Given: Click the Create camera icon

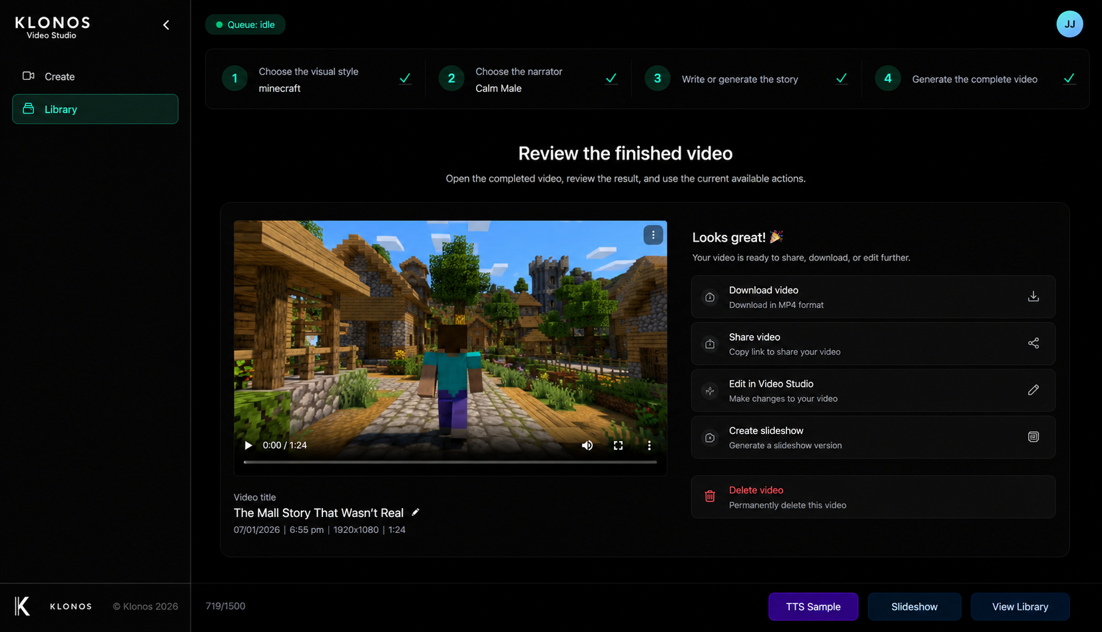Looking at the screenshot, I should point(29,76).
